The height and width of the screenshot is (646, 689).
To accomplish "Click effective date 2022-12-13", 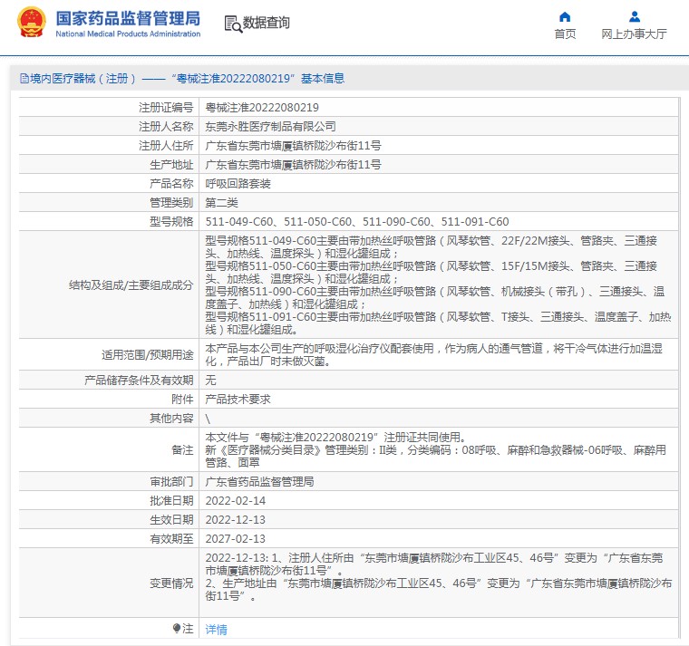I will 236,519.
